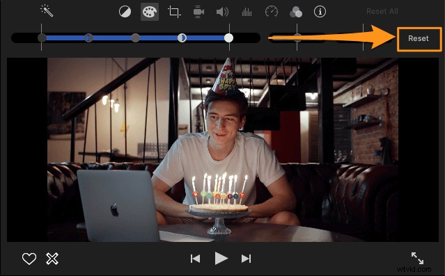Image resolution: width=445 pixels, height=276 pixels.
Task: Open the stabilization camera icon
Action: [198, 12]
